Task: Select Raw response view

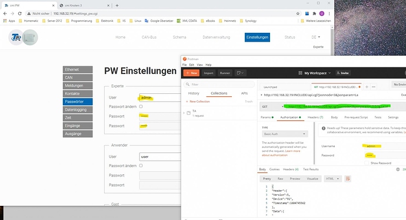Action: pyautogui.click(x=280, y=179)
